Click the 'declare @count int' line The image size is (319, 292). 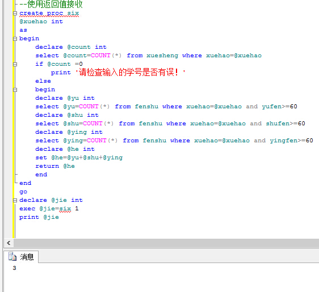[71, 47]
